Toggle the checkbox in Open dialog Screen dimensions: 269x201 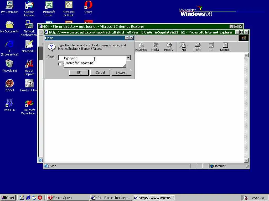(60, 64)
